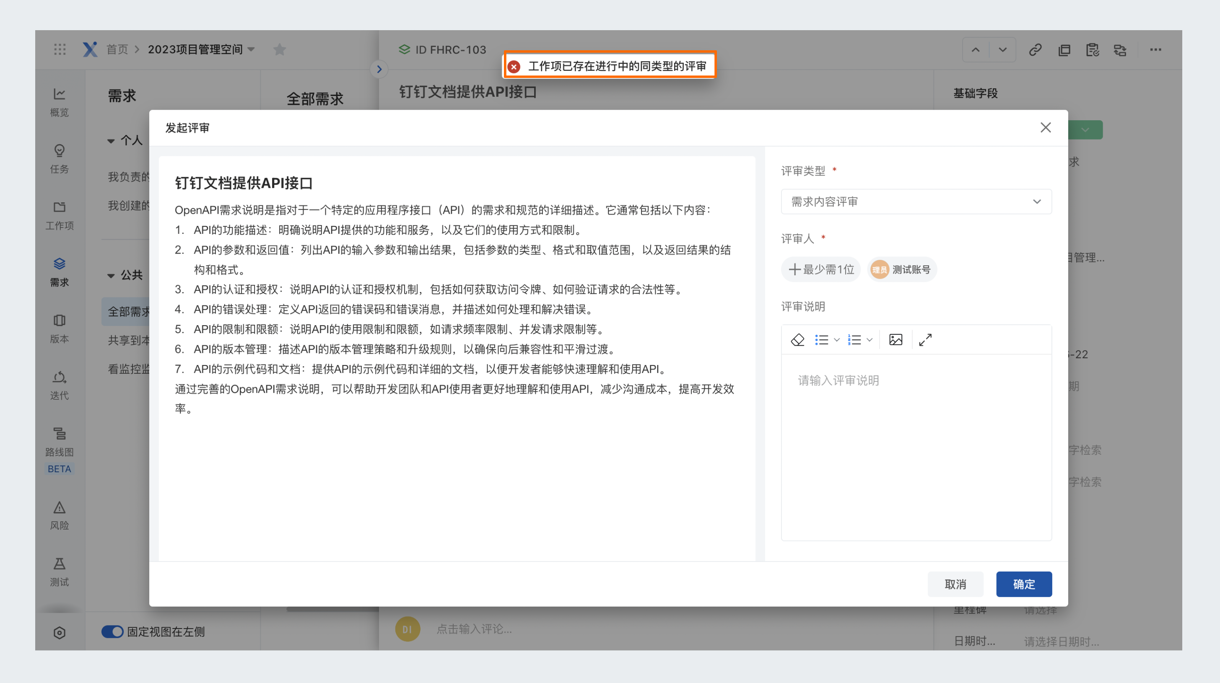Select 我创建的 view in list
This screenshot has width=1220, height=683.
[128, 205]
